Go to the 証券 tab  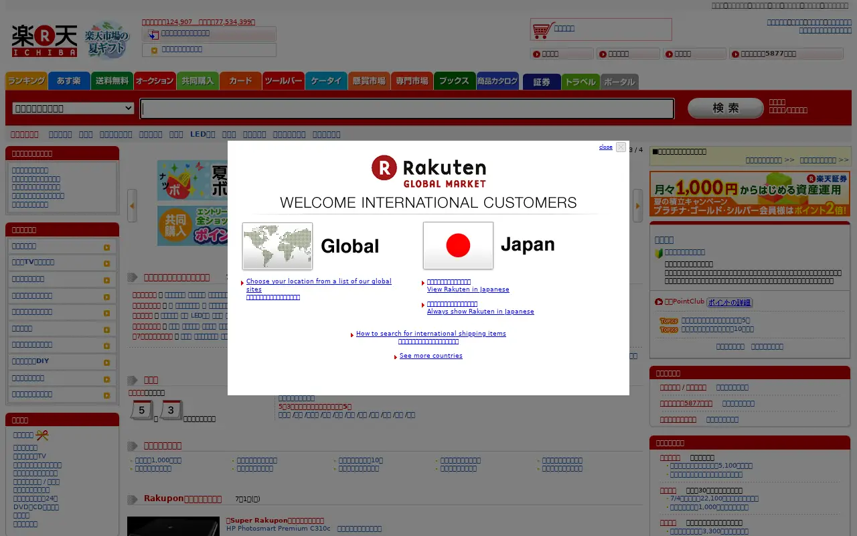(x=542, y=82)
